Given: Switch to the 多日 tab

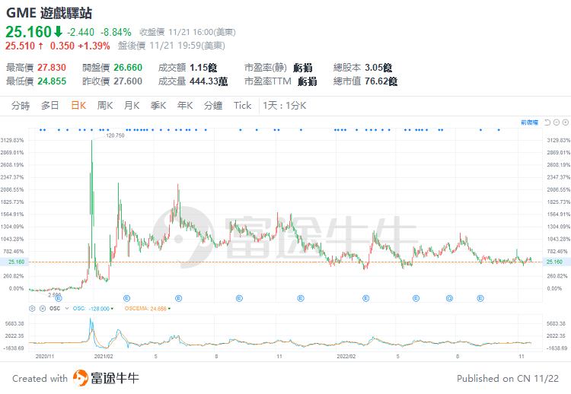Looking at the screenshot, I should pos(50,106).
